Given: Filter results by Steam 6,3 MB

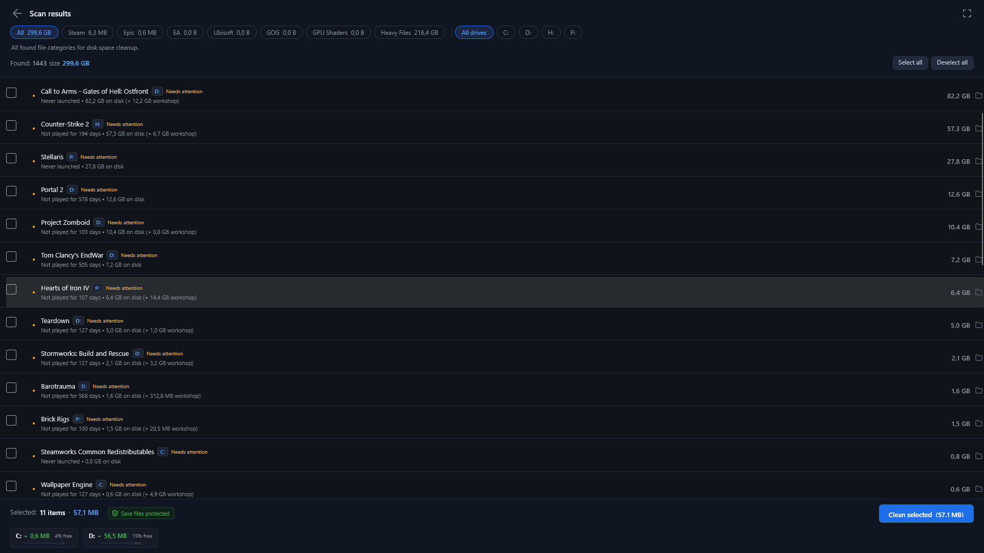Looking at the screenshot, I should tap(87, 32).
